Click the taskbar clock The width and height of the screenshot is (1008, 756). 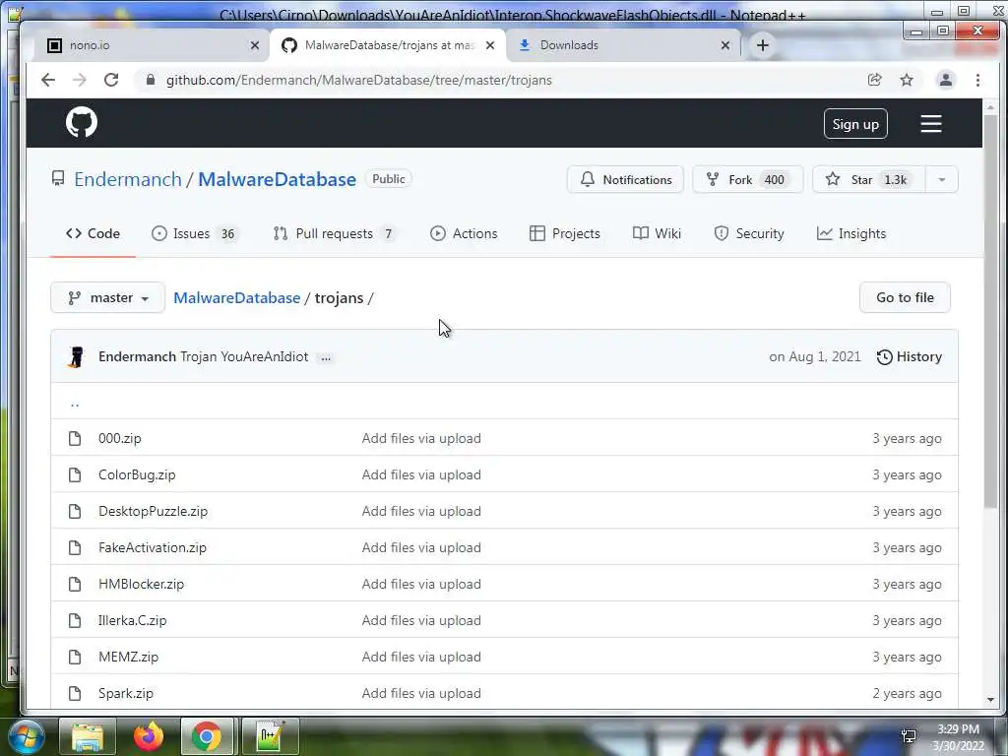958,737
